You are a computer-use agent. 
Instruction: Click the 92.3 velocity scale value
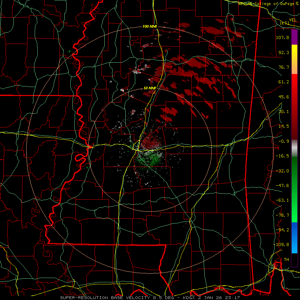(284, 52)
